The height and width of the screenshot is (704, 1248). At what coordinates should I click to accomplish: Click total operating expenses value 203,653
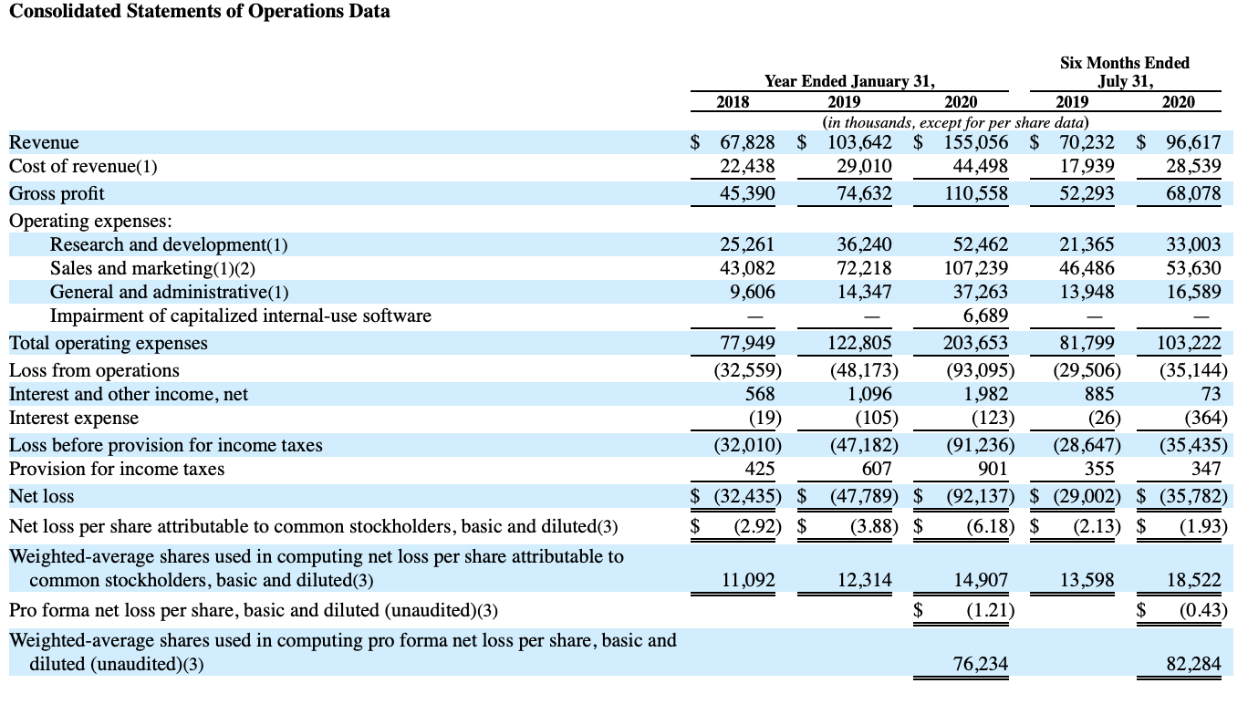976,343
